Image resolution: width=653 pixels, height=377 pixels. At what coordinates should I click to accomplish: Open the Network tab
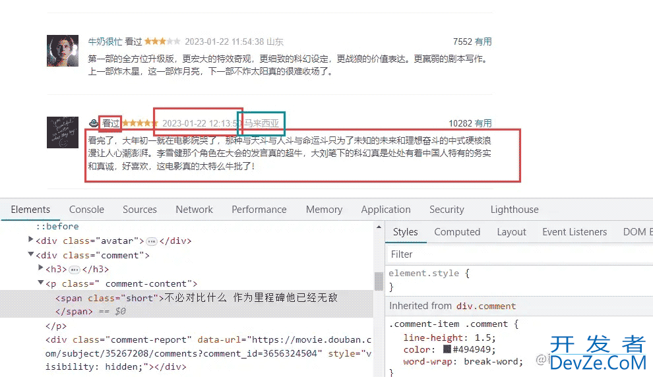(194, 210)
